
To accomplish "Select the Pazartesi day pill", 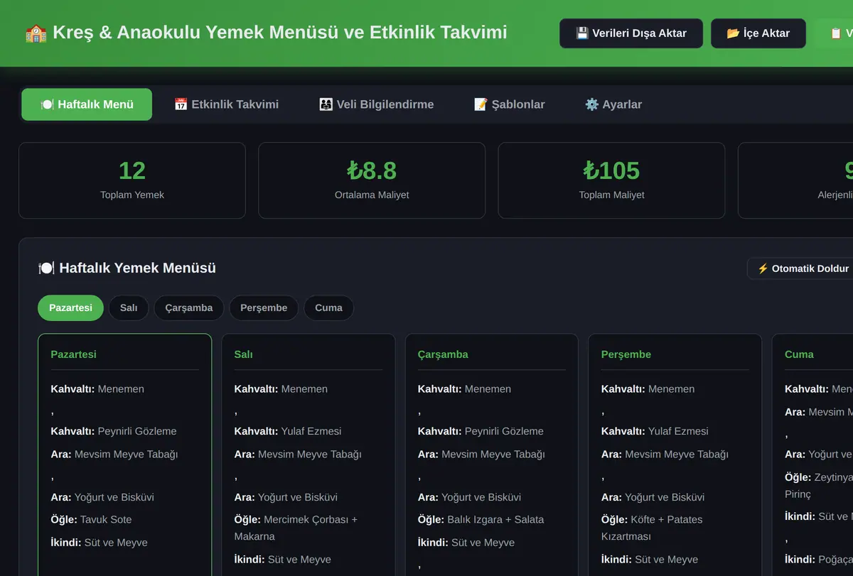I will tap(70, 308).
